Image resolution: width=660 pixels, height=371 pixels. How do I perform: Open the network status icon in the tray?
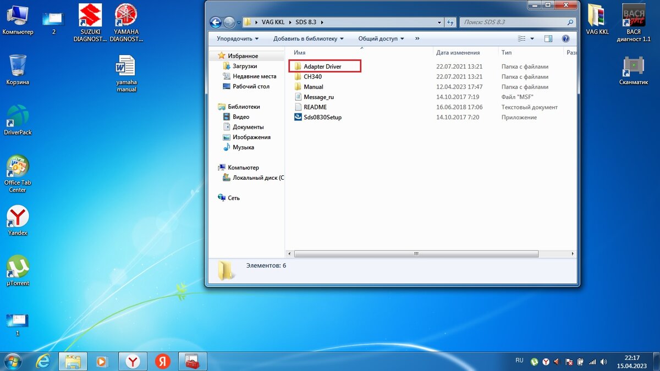coord(592,362)
